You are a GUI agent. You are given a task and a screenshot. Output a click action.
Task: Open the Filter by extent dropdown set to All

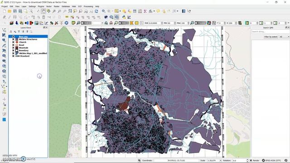pyautogui.click(x=284, y=37)
